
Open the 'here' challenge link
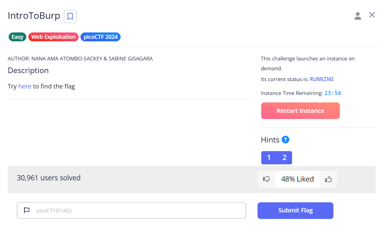point(25,86)
